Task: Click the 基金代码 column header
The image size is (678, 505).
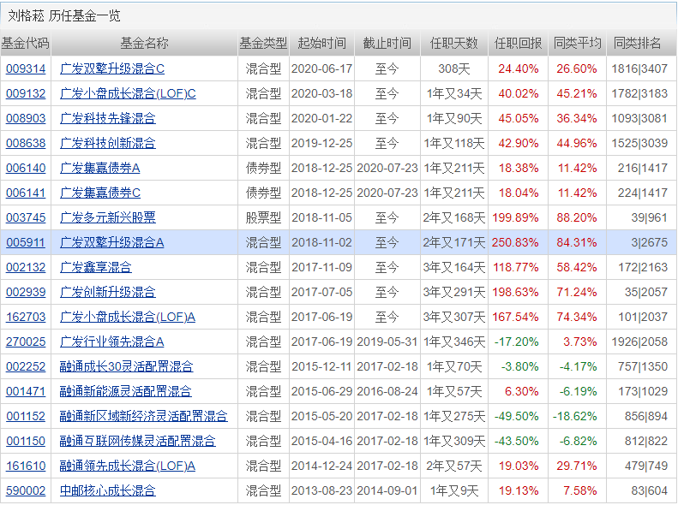Action: [26, 43]
